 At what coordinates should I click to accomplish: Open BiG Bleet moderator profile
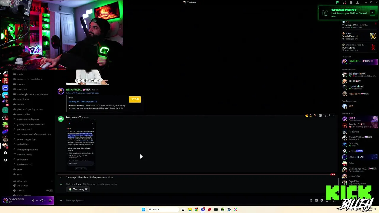(360, 75)
